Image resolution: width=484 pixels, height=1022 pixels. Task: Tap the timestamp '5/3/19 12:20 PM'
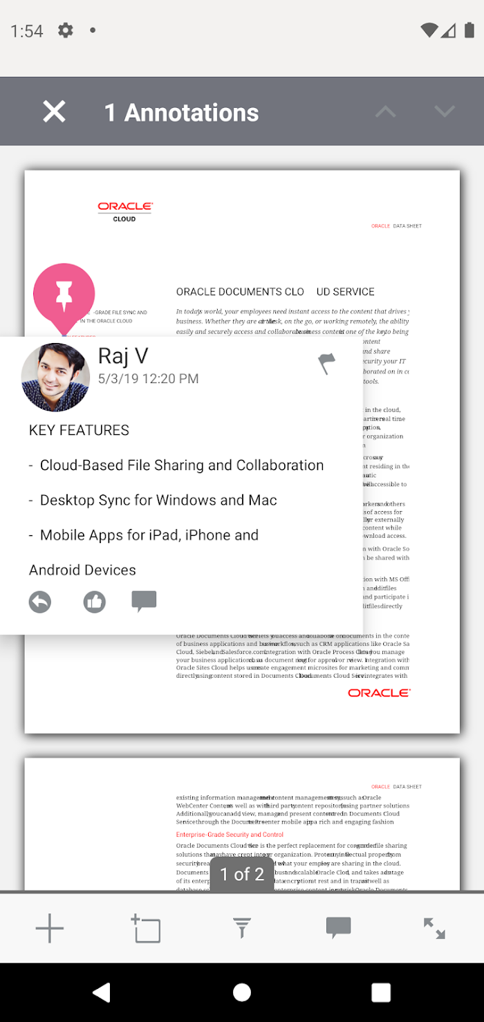tap(148, 378)
